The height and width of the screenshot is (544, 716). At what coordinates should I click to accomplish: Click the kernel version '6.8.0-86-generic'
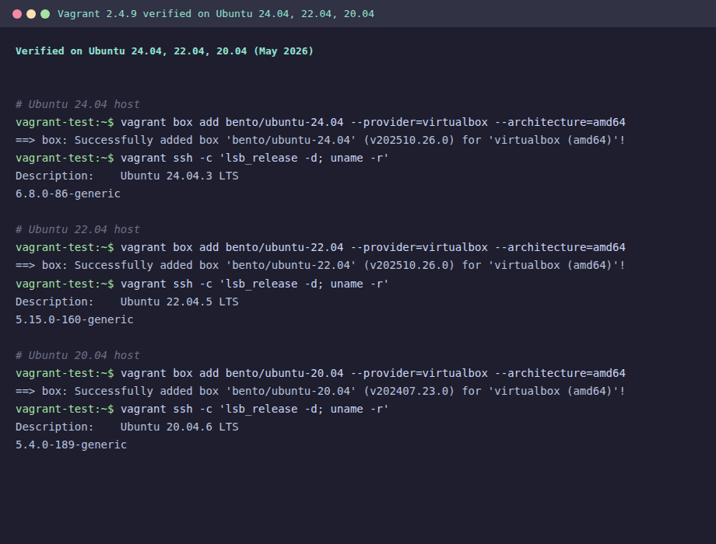pos(68,194)
